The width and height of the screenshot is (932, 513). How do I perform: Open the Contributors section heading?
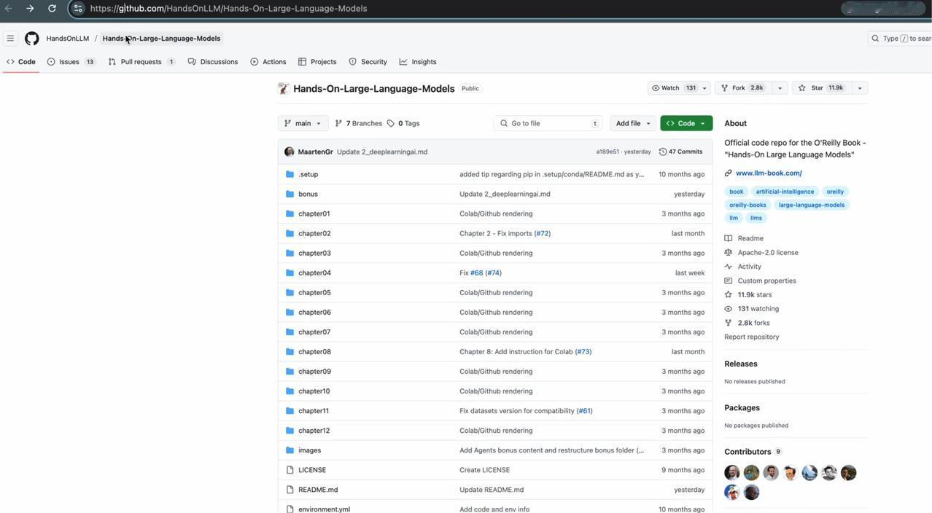tap(747, 452)
